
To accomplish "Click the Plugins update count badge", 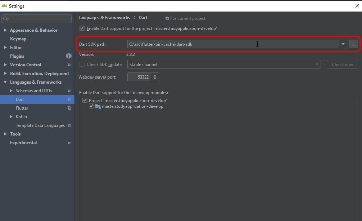I will [x=68, y=56].
